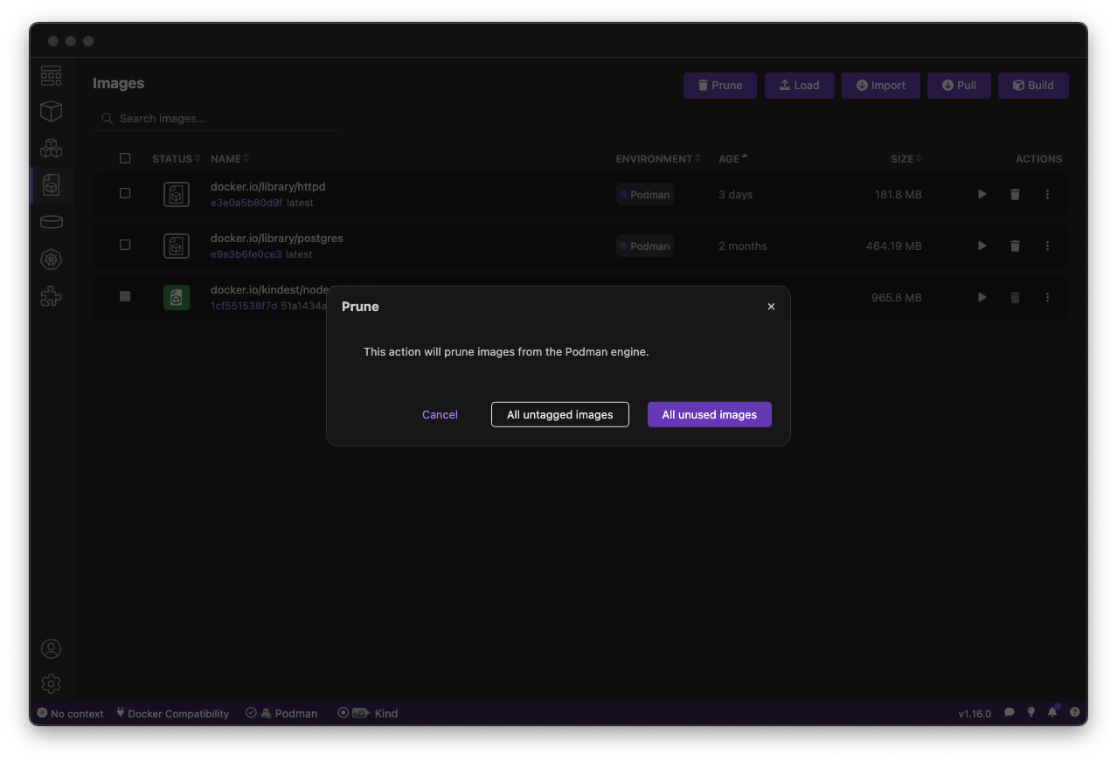Viewport: 1117px width, 762px height.
Task: Open the Containers page in sidebar
Action: click(x=52, y=111)
